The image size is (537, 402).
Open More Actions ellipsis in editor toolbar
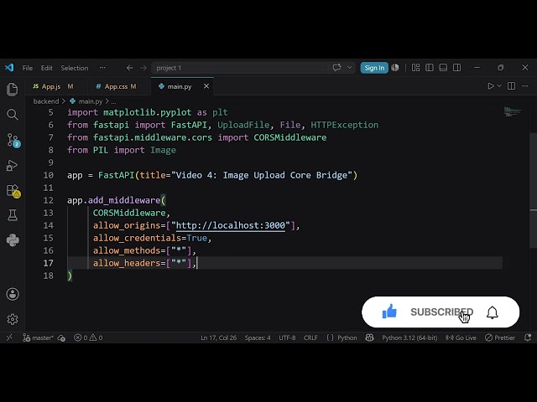click(x=525, y=86)
